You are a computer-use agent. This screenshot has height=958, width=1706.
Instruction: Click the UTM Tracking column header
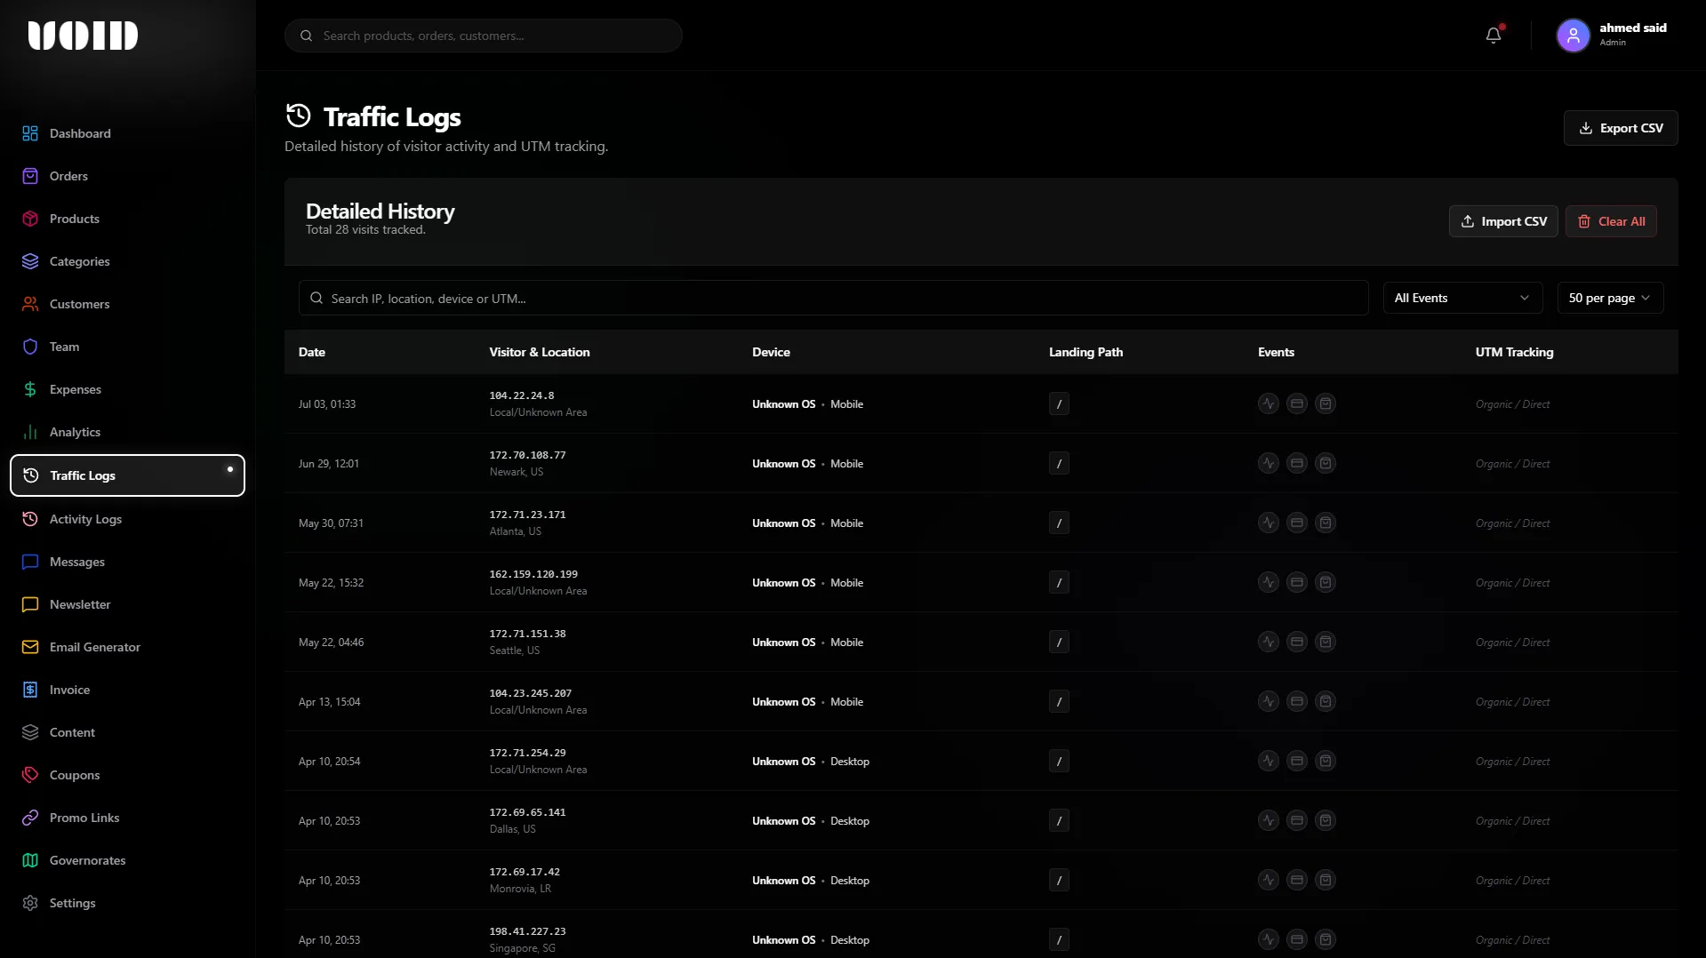(x=1514, y=352)
